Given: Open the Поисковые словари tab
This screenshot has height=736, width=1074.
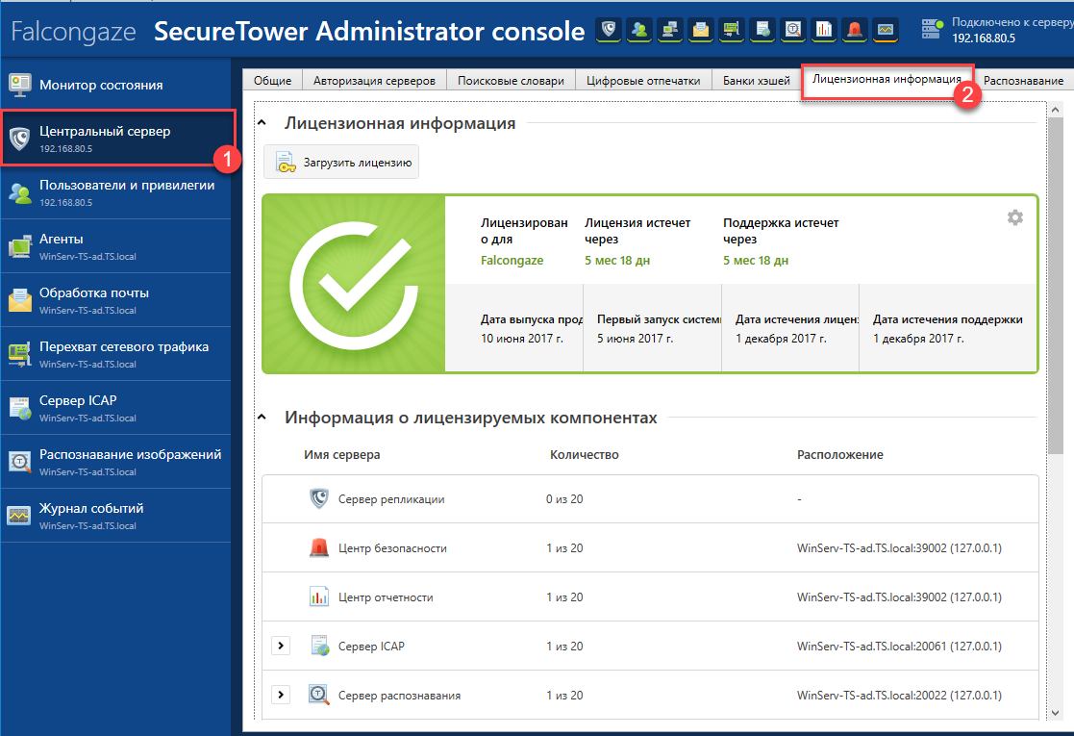Looking at the screenshot, I should click(511, 80).
